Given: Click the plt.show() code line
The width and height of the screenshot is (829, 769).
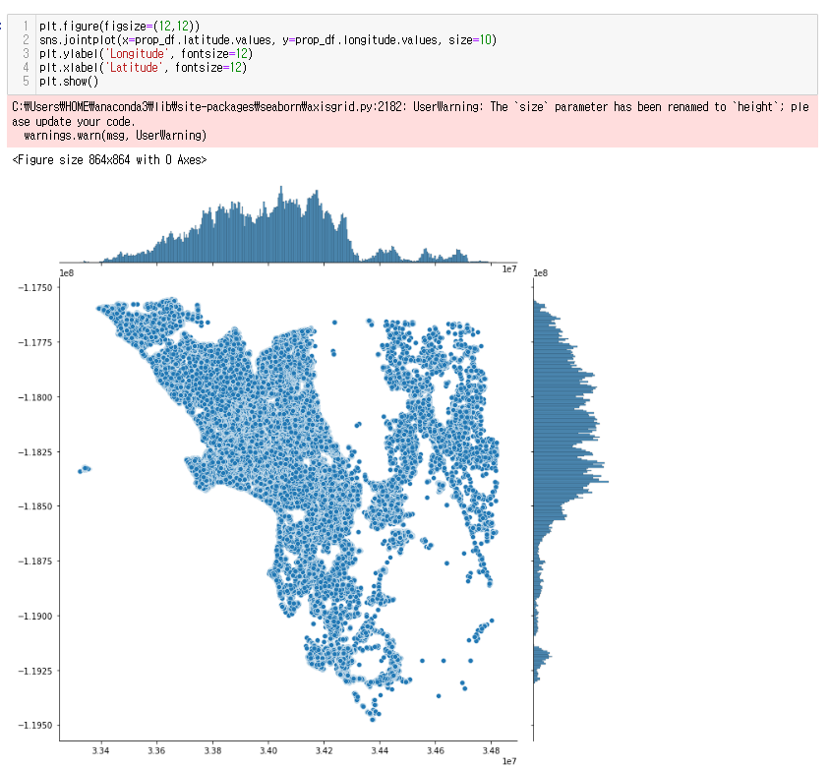Looking at the screenshot, I should click(69, 82).
